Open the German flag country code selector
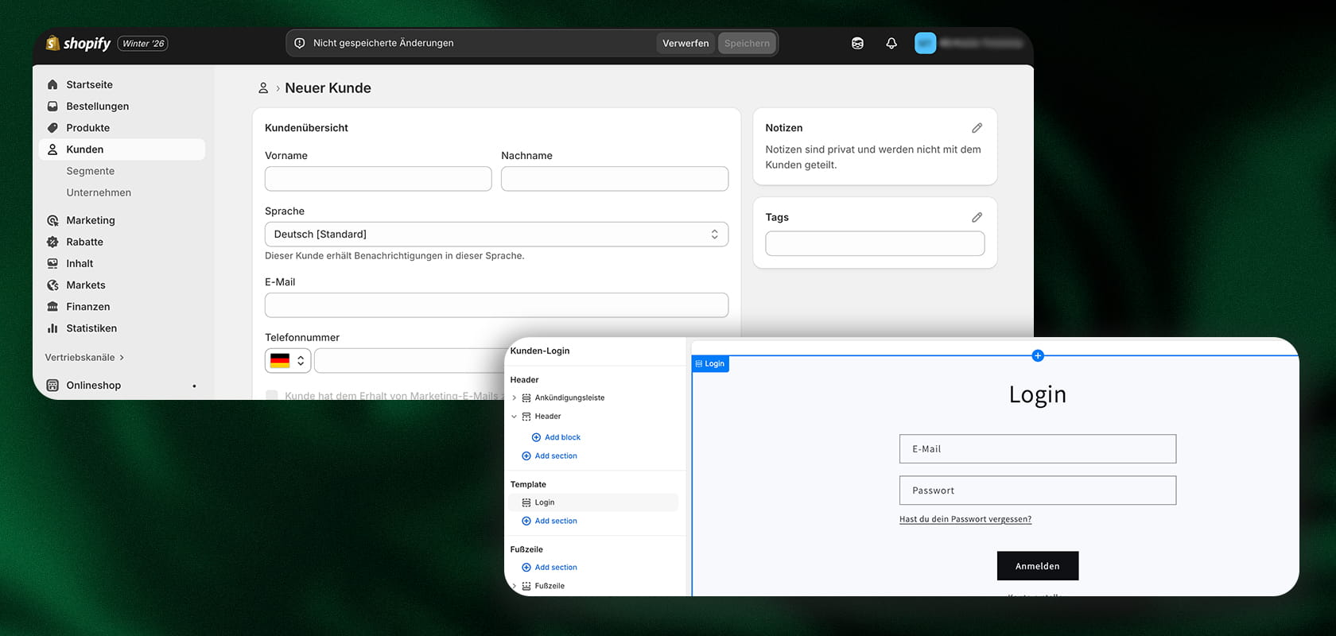This screenshot has height=636, width=1336. 288,360
